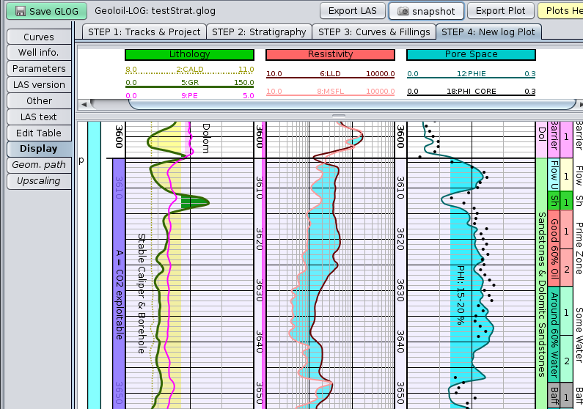Click depth label 3620 in Resistivity track
The height and width of the screenshot is (409, 583).
(x=259, y=239)
